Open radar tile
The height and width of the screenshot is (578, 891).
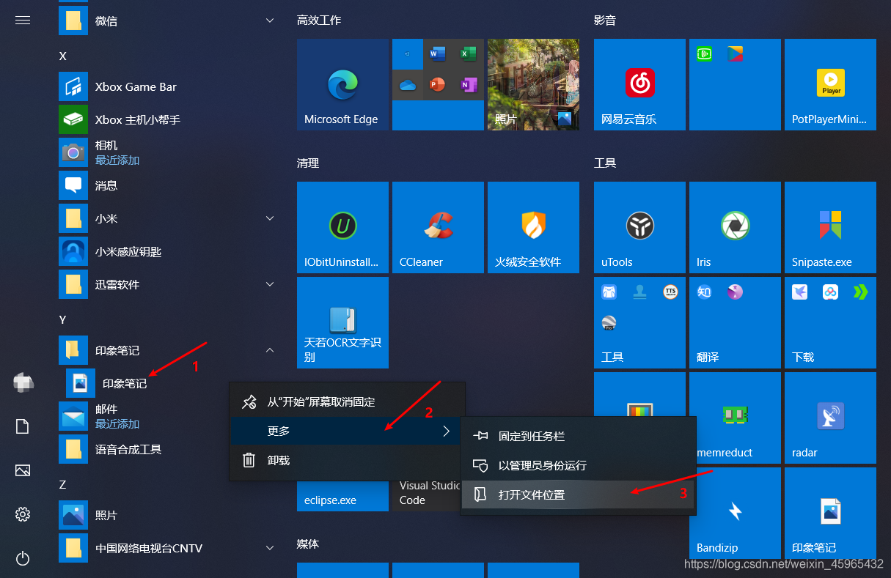click(830, 418)
